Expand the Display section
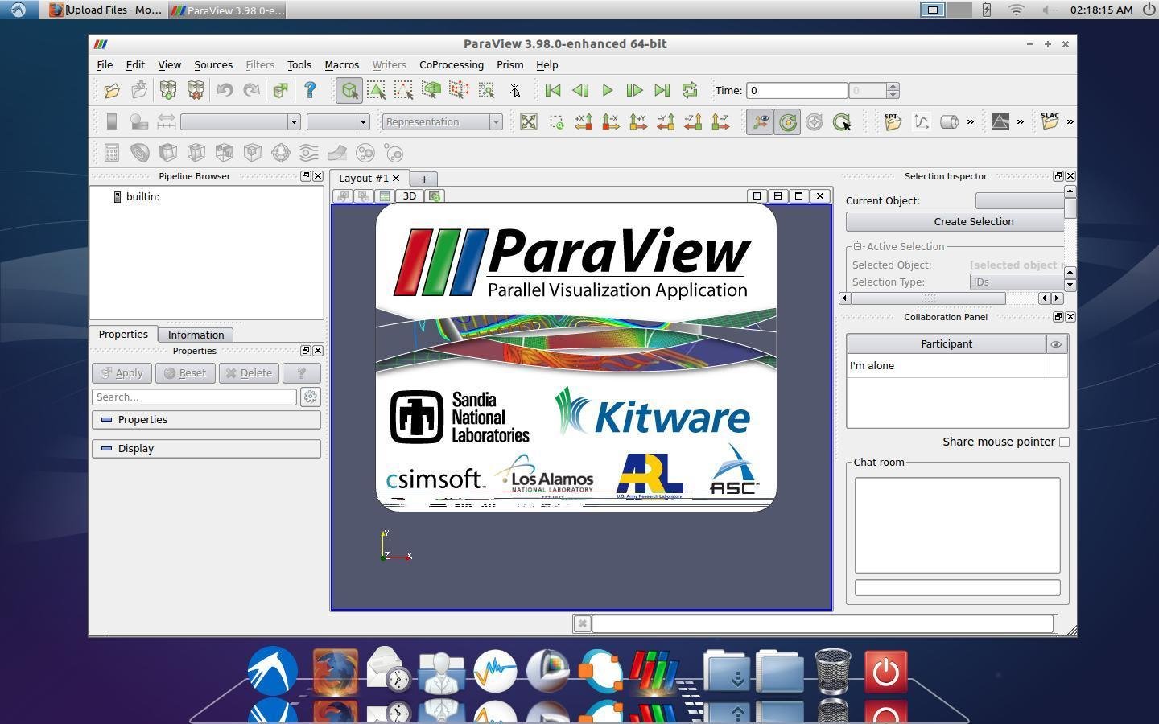 coord(206,448)
